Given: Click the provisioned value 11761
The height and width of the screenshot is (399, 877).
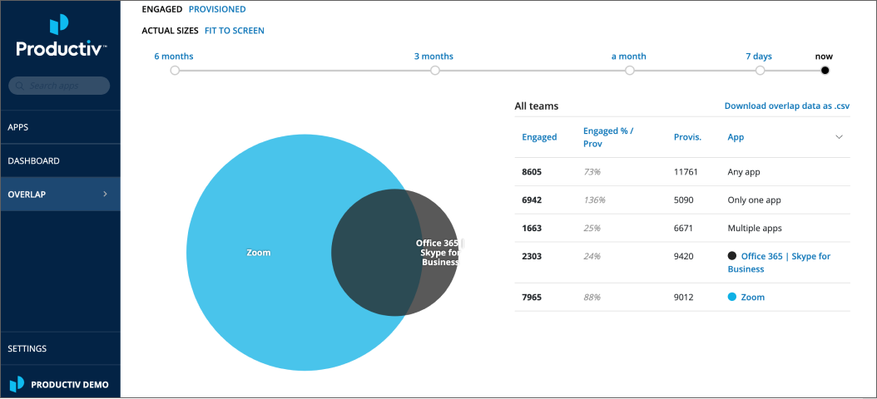Looking at the screenshot, I should click(686, 172).
